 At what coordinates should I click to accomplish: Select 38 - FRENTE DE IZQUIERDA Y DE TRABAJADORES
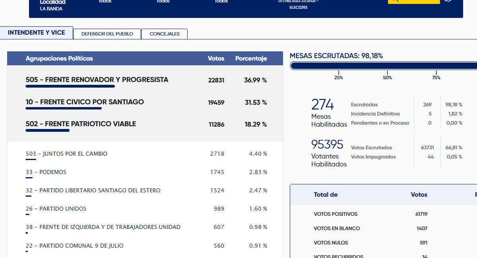pos(103,227)
